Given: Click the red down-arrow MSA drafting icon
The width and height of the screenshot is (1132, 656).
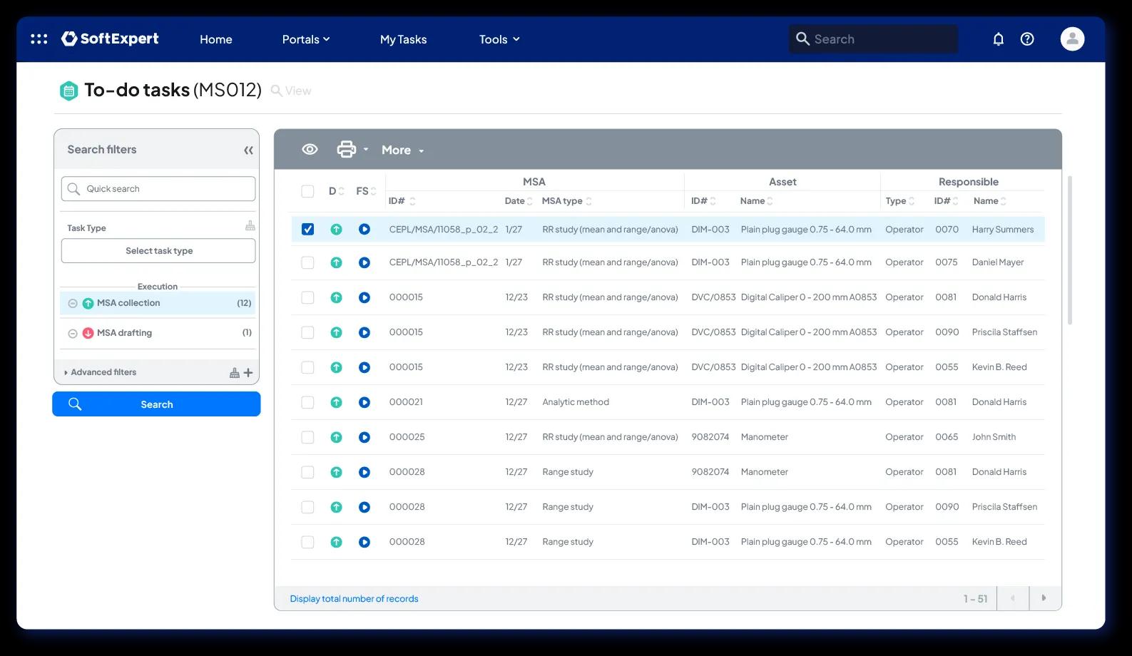Looking at the screenshot, I should (88, 333).
